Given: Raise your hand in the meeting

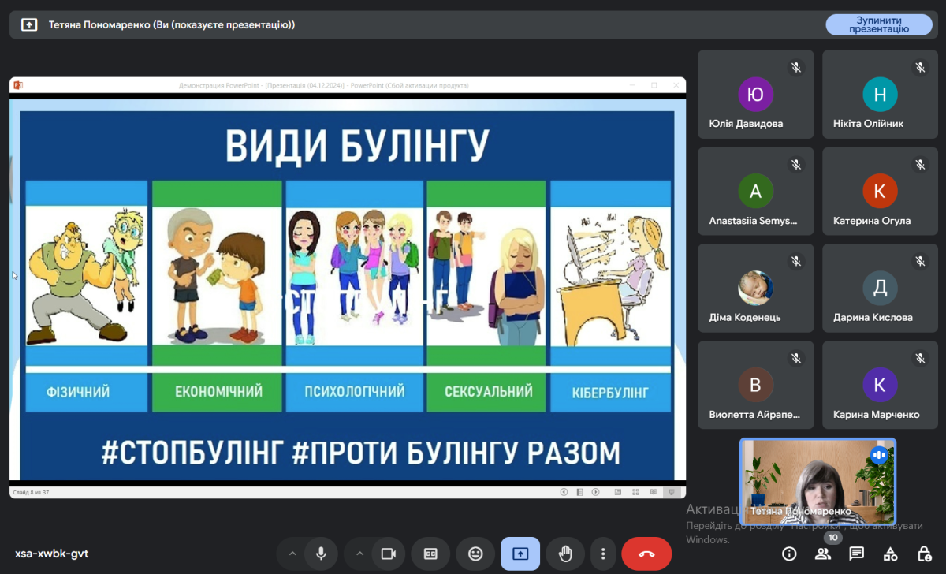Looking at the screenshot, I should pos(565,553).
